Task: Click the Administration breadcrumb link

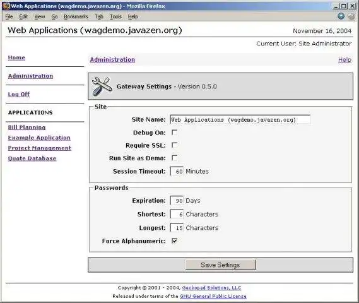Action: tap(112, 60)
